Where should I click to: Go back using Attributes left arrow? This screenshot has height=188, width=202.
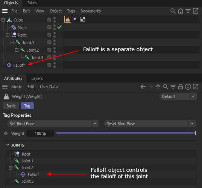(x=143, y=87)
